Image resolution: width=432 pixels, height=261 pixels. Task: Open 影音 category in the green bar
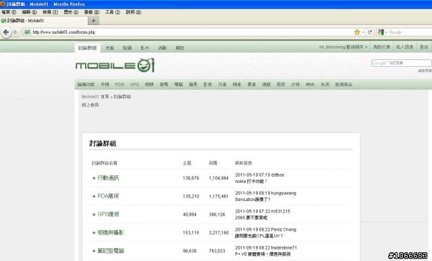(208, 84)
